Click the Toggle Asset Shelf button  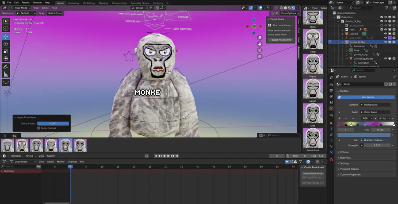pos(280,40)
